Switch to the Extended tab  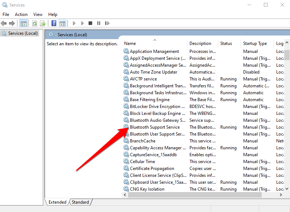point(57,202)
